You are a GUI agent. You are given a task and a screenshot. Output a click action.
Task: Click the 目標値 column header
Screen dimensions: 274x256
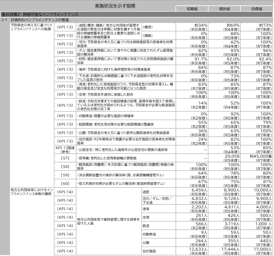coord(256,9)
